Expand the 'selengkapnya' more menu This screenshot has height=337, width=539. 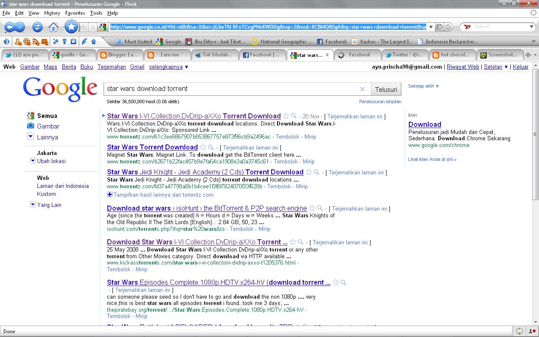pos(168,67)
